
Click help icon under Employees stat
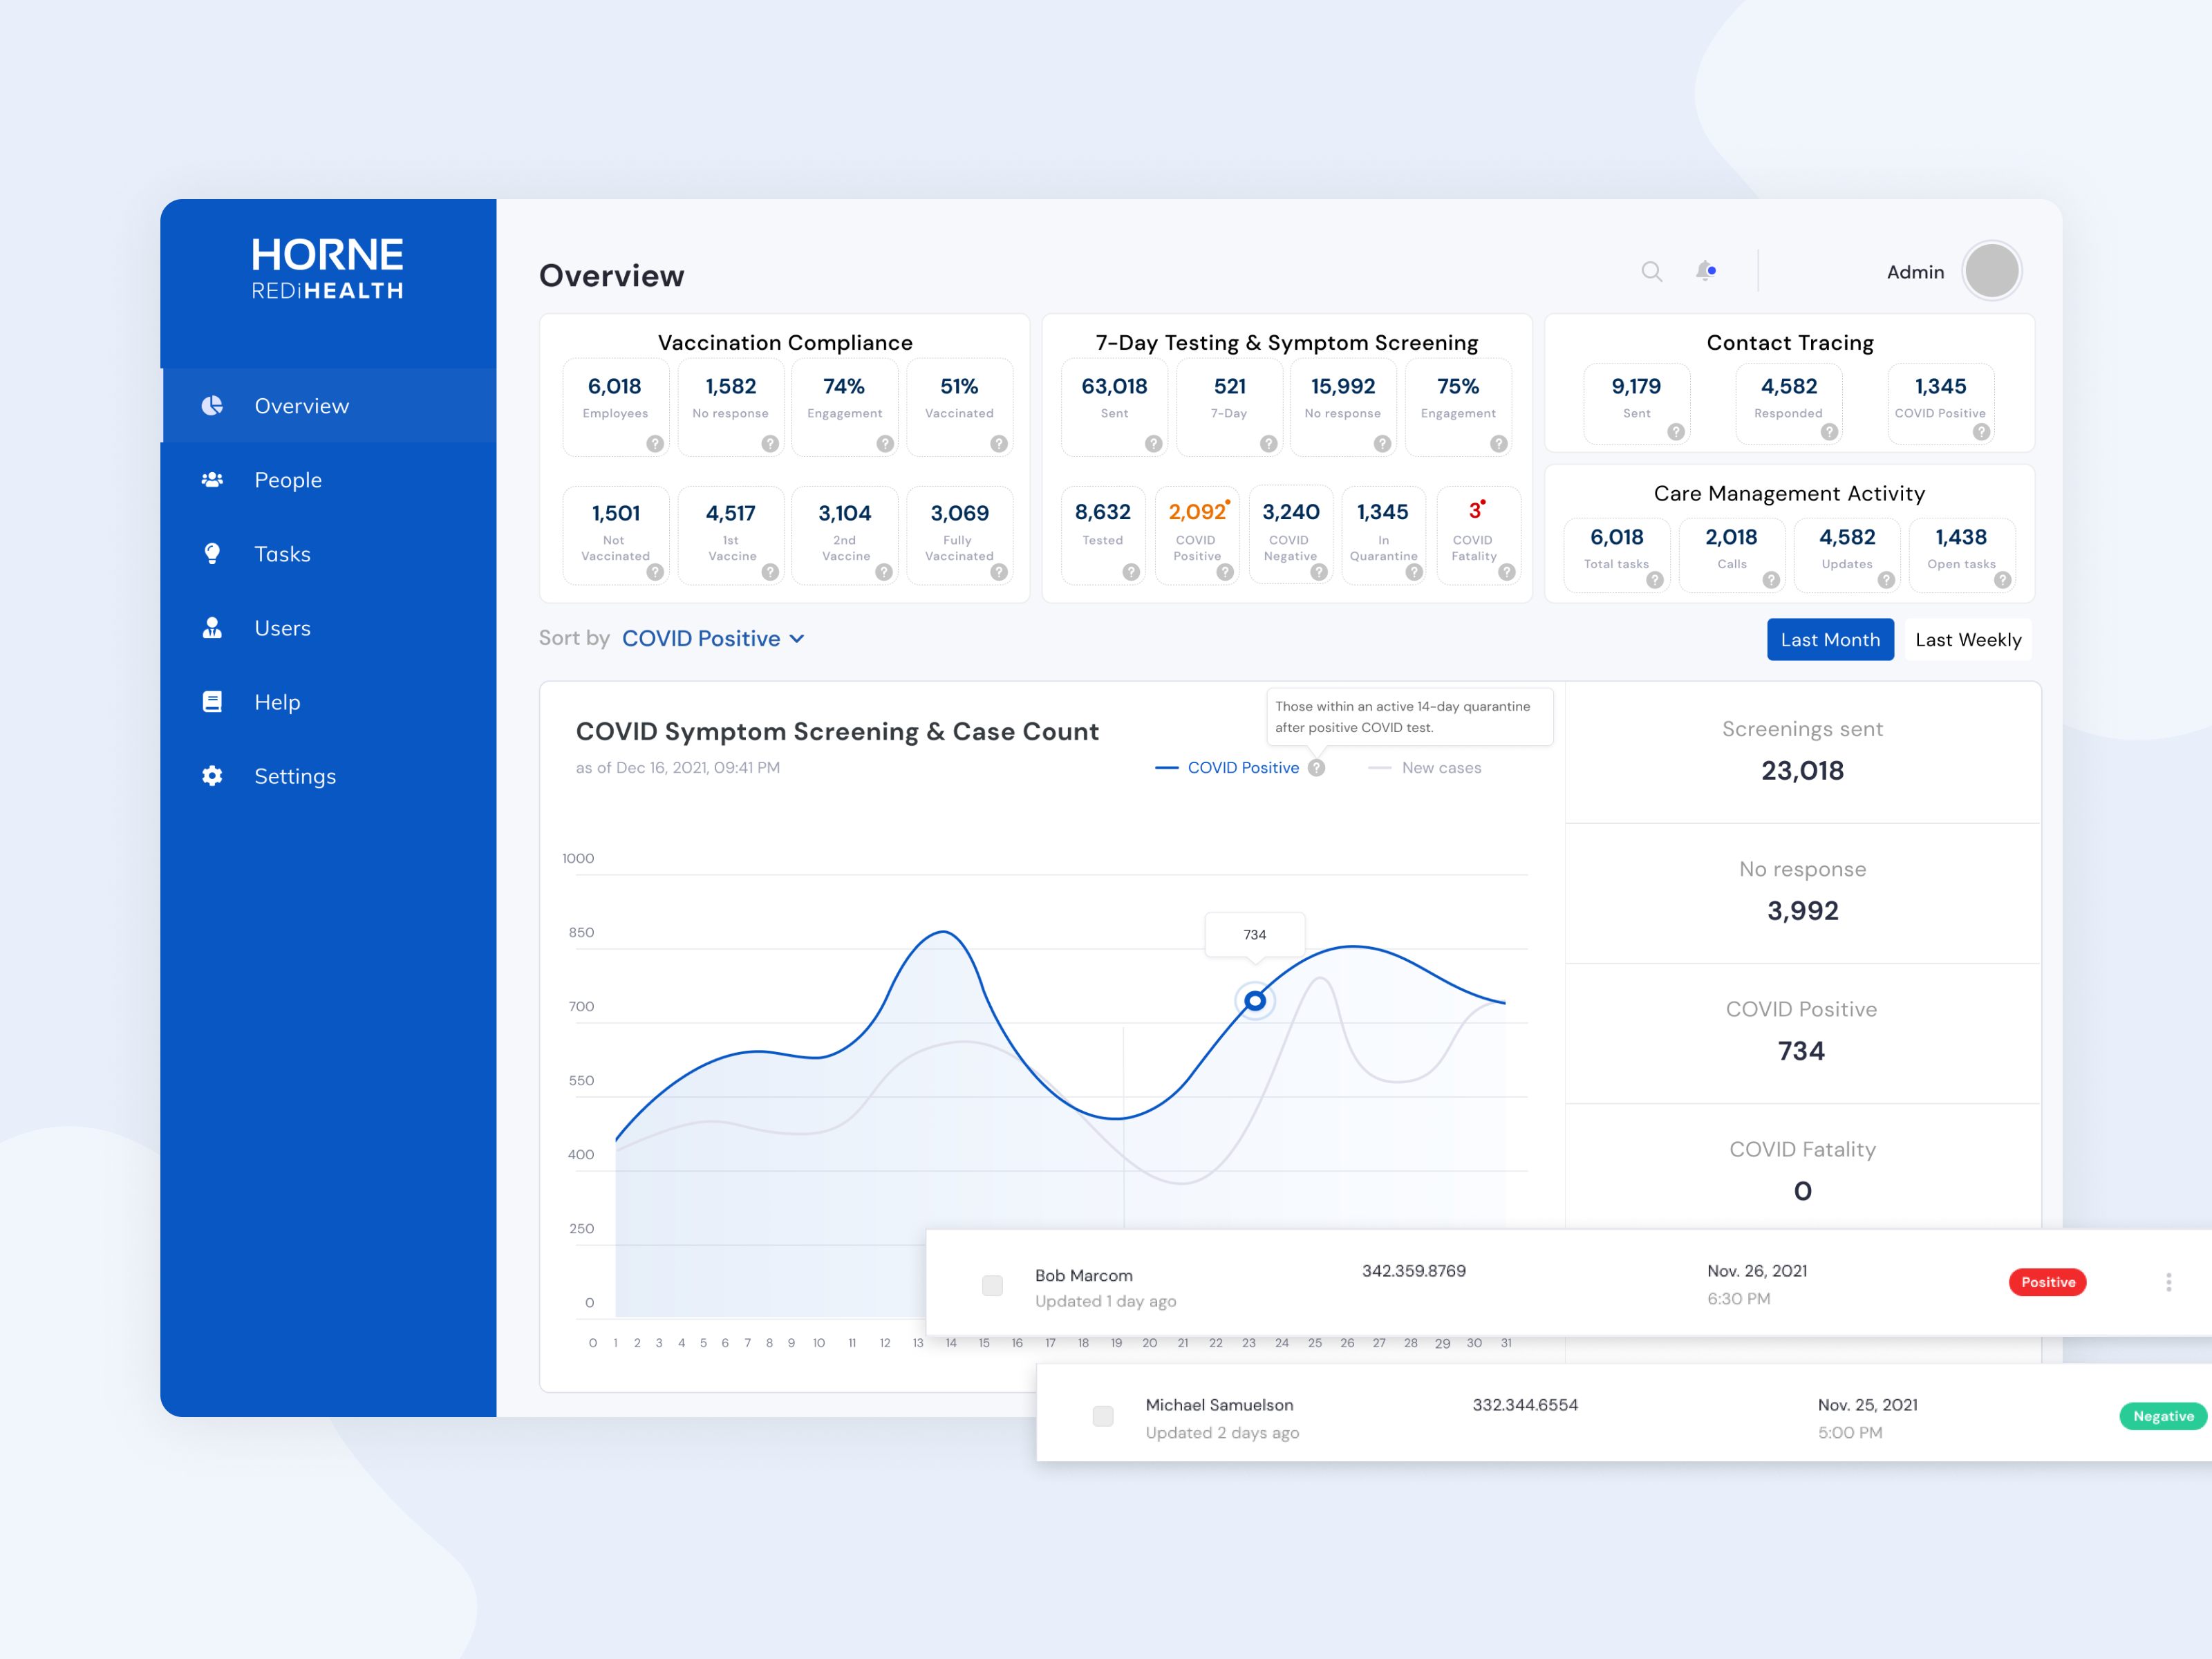(655, 444)
